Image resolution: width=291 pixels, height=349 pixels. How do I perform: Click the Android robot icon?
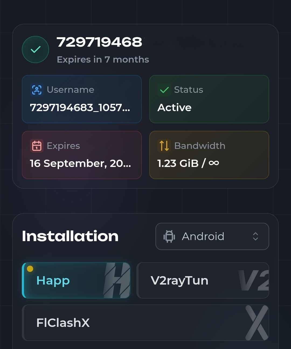click(x=169, y=237)
